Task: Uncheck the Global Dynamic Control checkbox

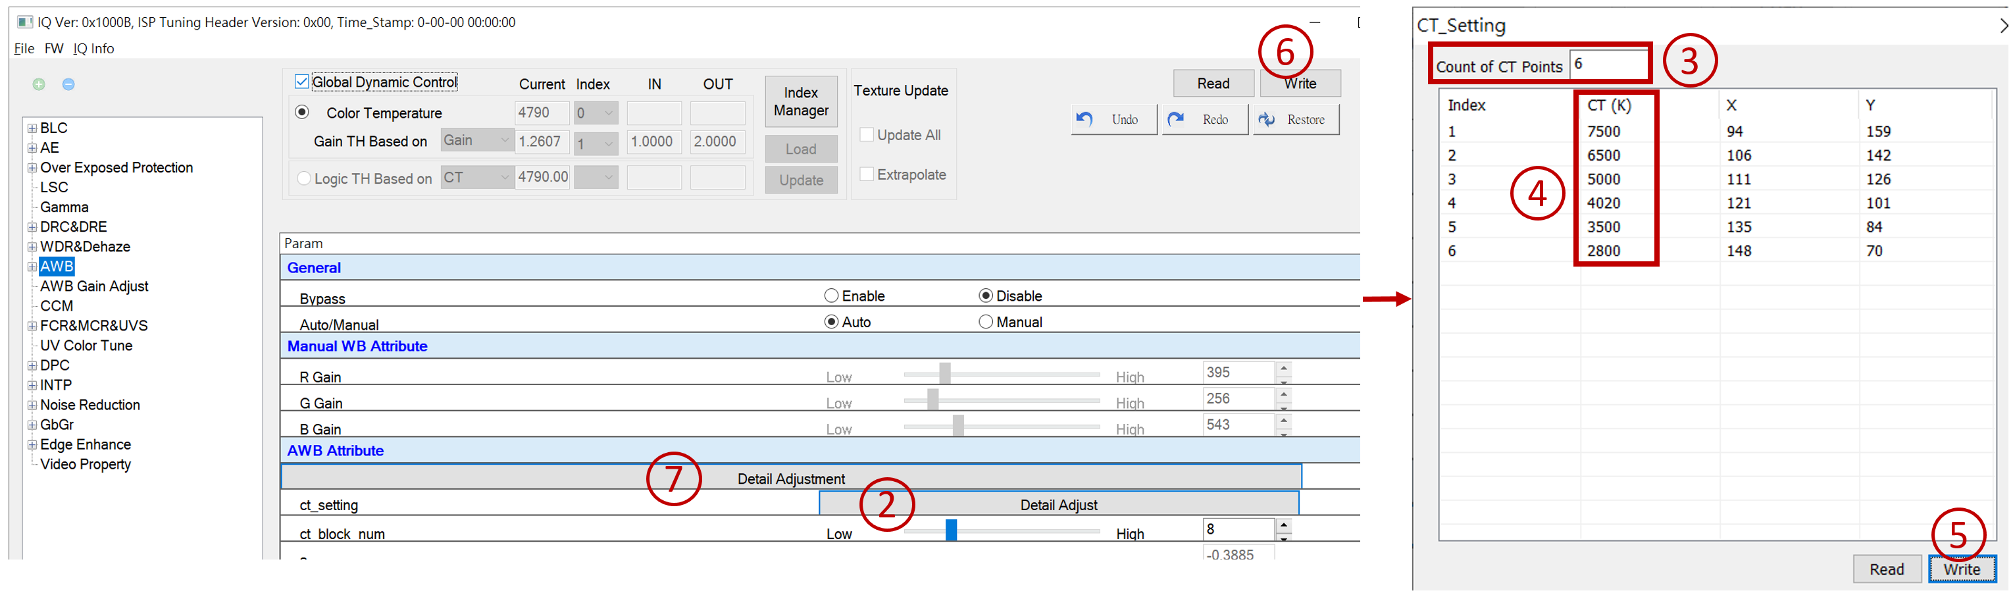Action: [301, 82]
